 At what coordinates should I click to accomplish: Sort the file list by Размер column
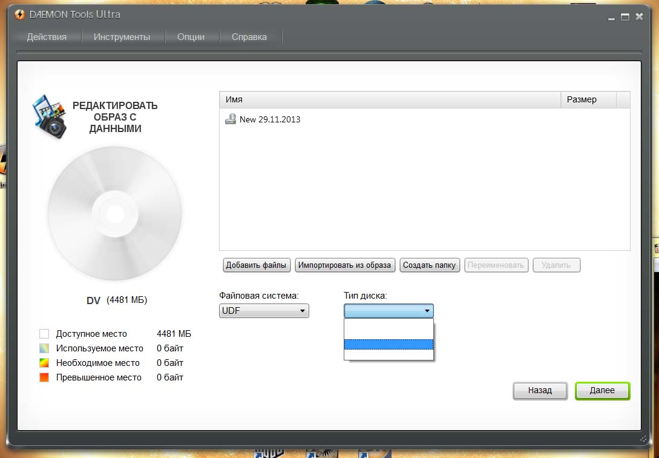588,99
